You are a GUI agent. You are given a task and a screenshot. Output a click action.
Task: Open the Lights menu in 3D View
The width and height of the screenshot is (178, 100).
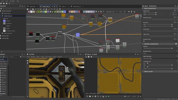tap(38, 57)
